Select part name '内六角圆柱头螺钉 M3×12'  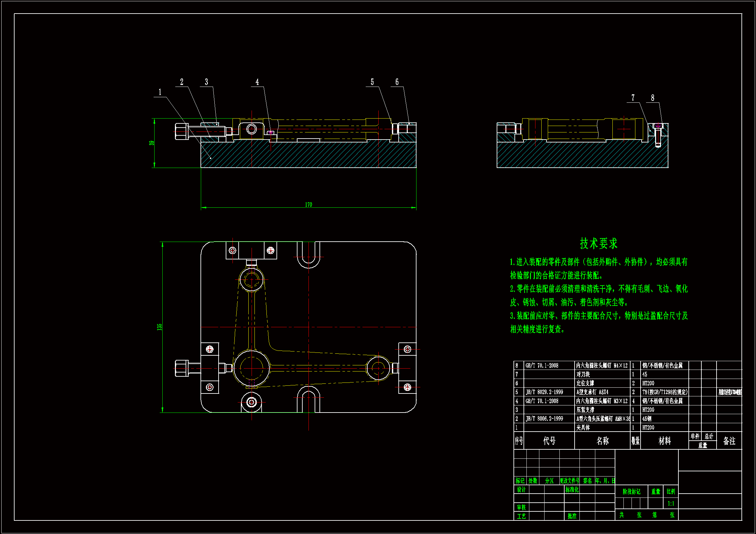click(x=602, y=401)
